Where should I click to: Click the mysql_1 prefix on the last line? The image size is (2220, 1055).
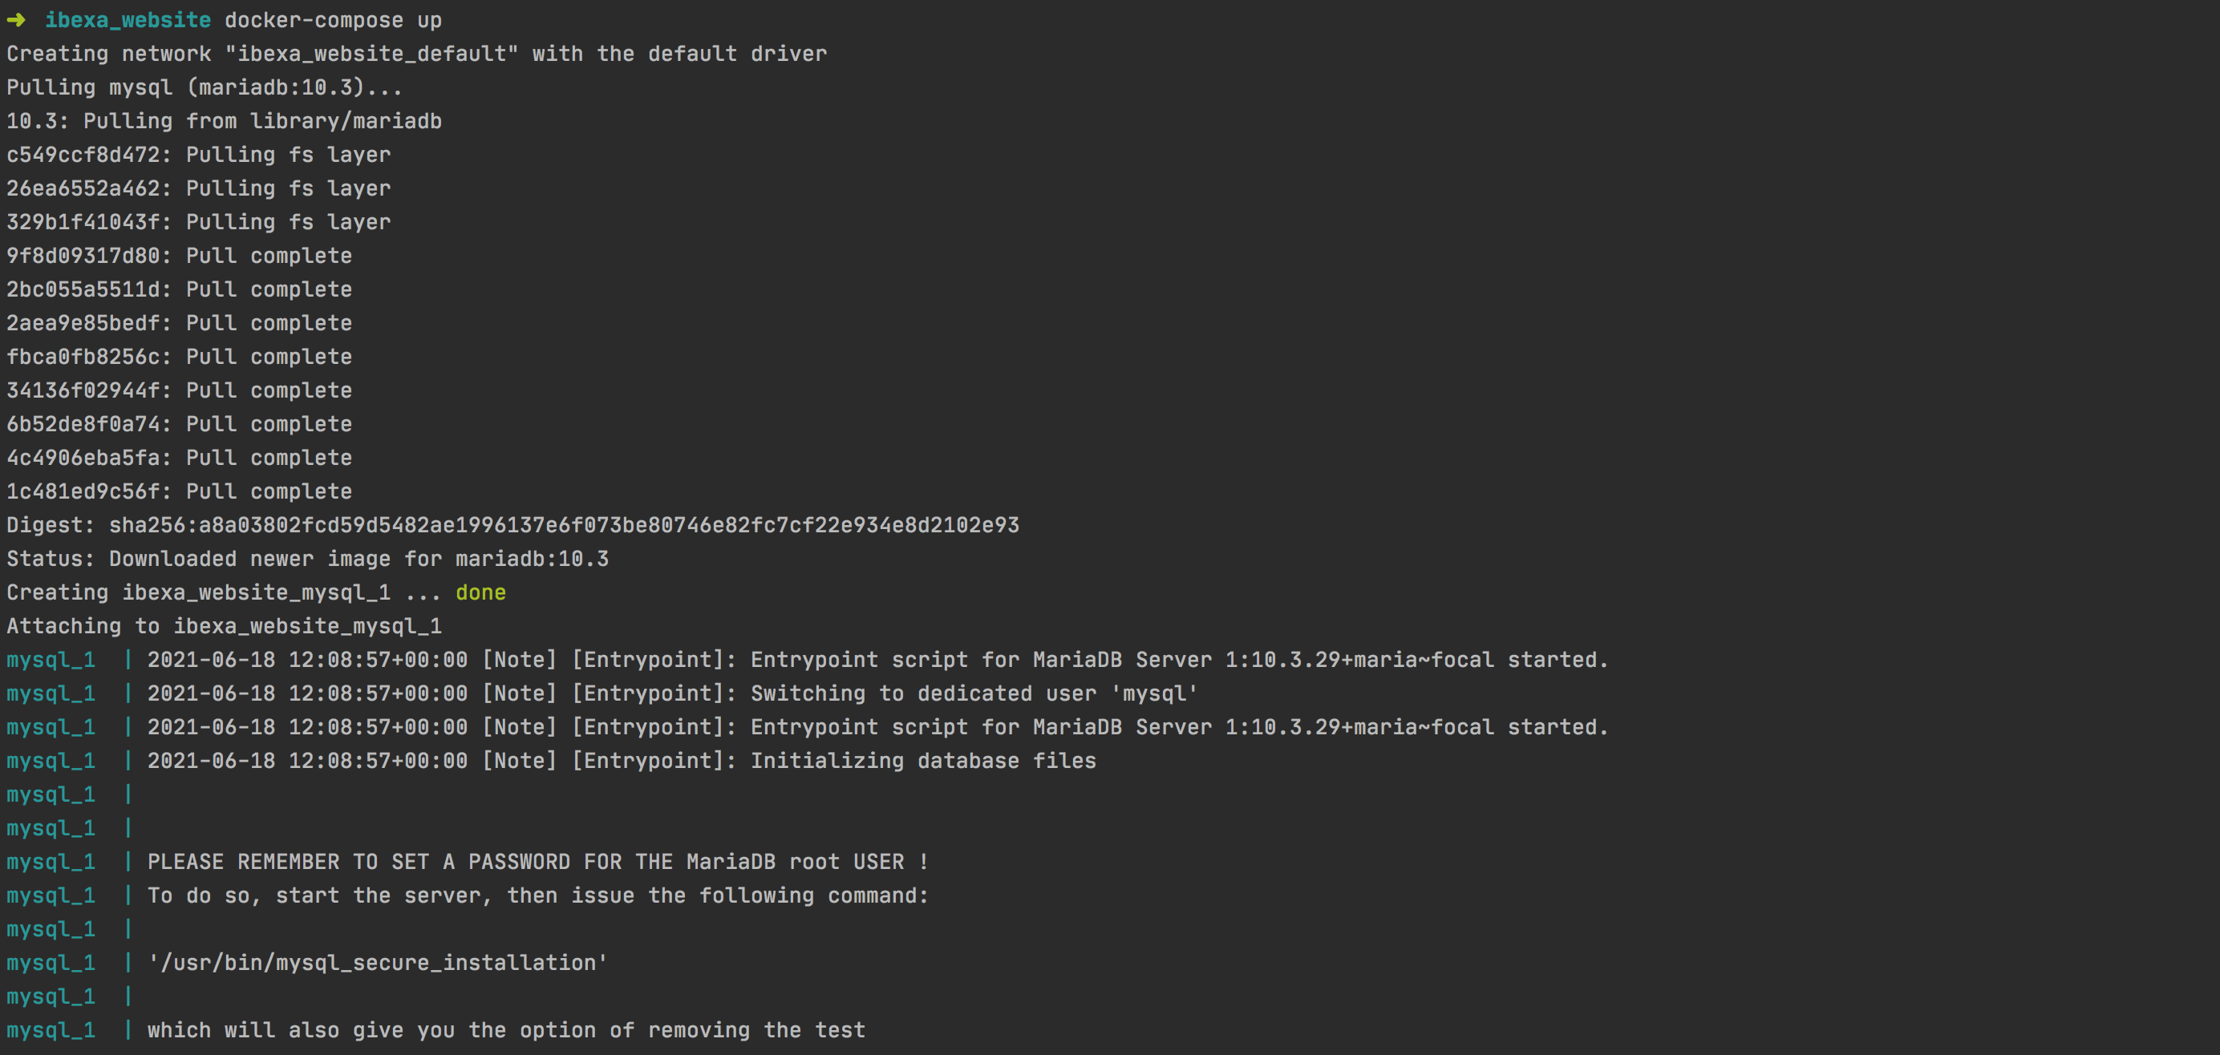tap(51, 1030)
